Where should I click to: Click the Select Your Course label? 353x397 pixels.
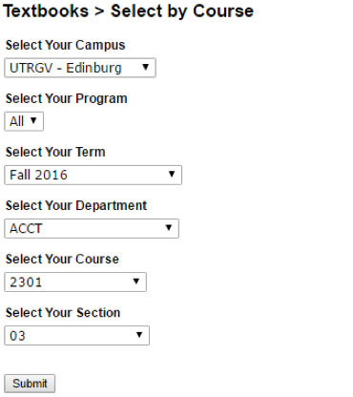pos(62,259)
